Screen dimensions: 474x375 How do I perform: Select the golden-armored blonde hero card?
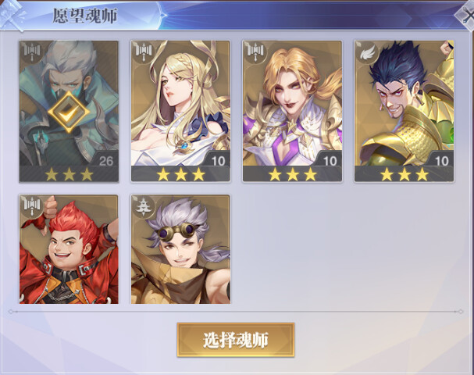tap(292, 111)
